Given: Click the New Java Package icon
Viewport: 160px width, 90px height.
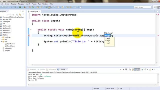Looking at the screenshot, I should (30, 7).
